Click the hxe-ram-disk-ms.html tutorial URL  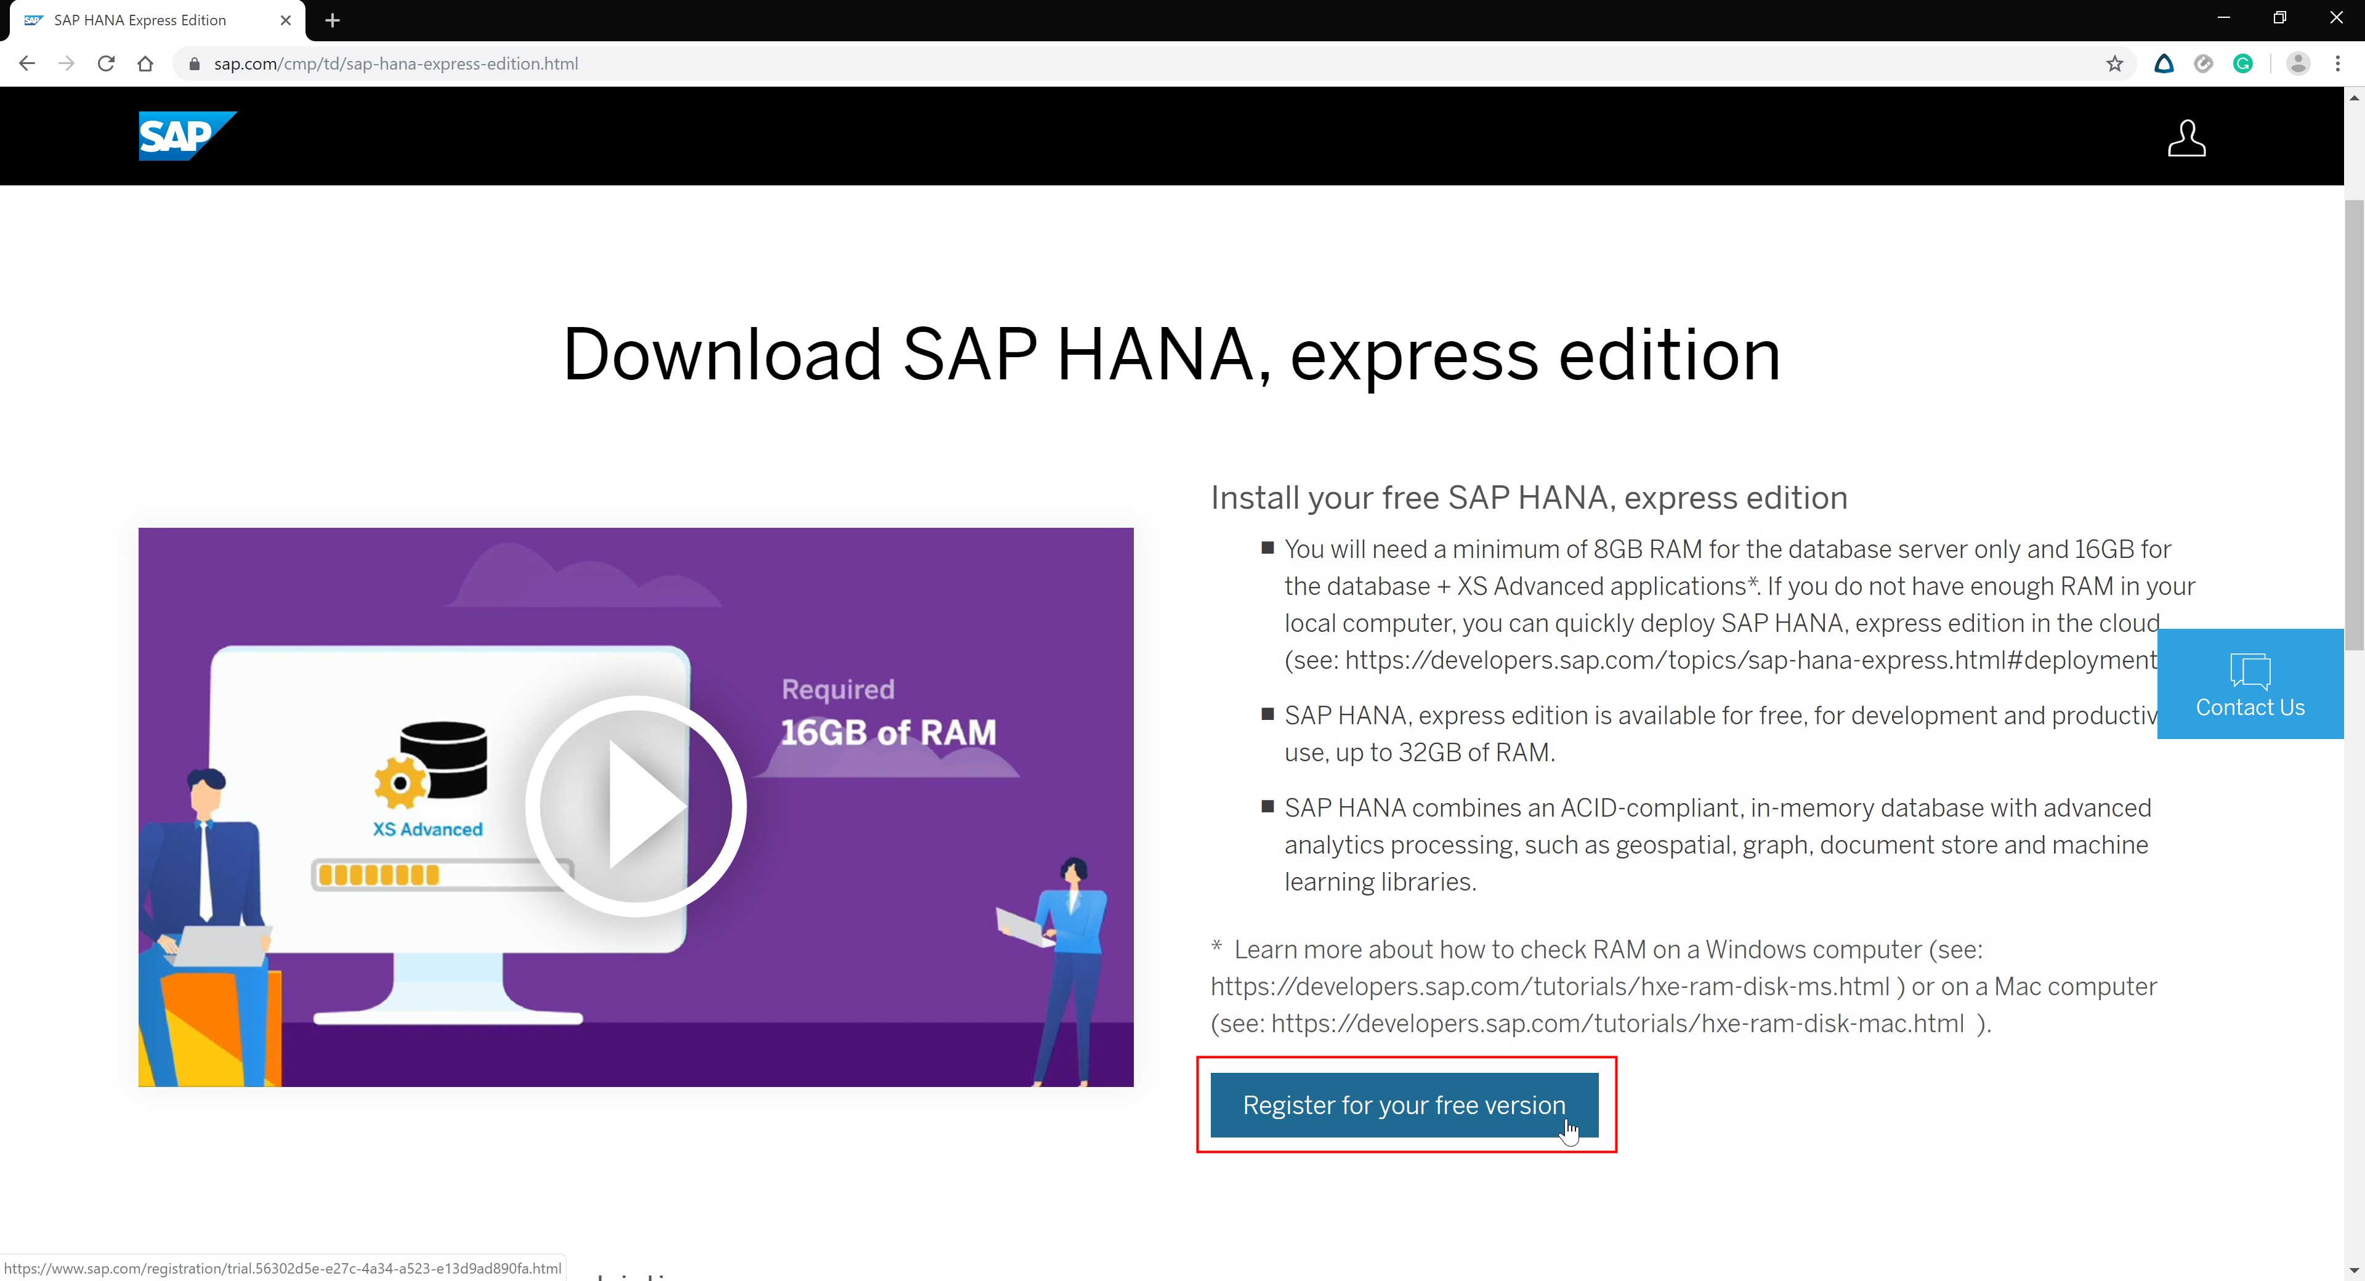(1550, 986)
